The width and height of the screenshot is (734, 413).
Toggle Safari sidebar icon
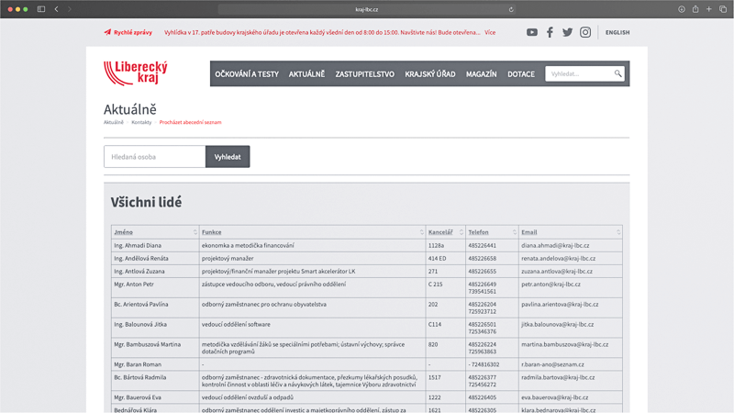(41, 9)
